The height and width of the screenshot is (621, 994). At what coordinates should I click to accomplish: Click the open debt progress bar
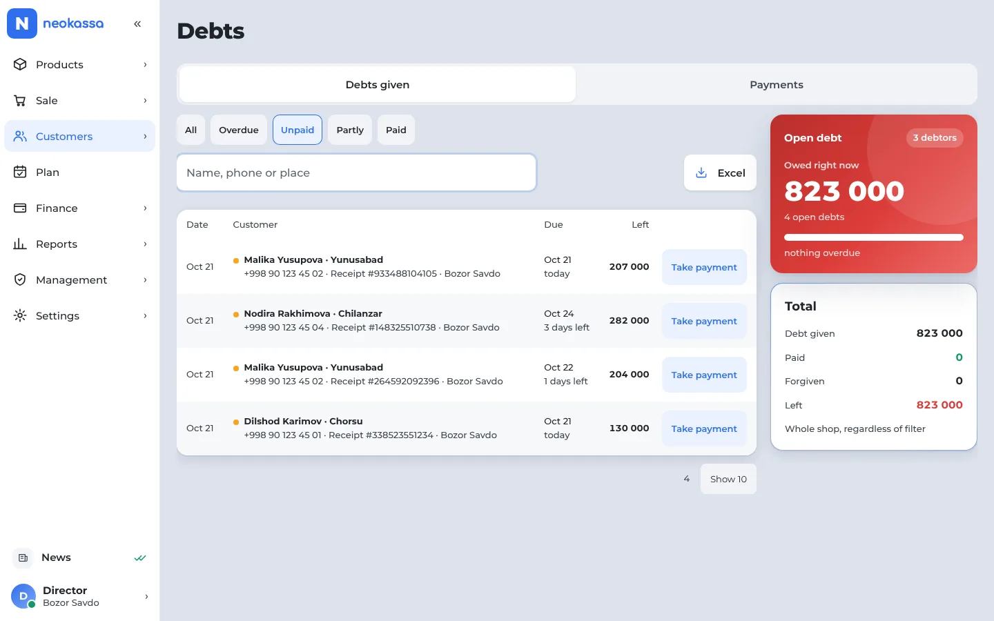[874, 237]
